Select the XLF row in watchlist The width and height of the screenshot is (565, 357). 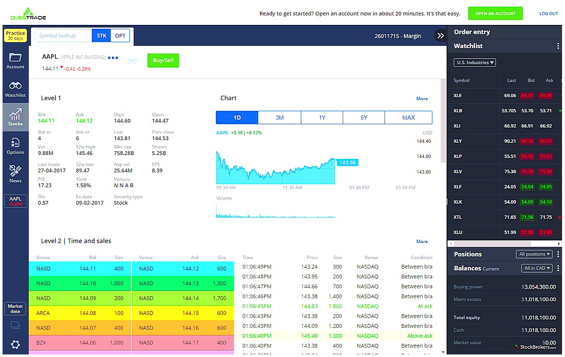coord(505,187)
